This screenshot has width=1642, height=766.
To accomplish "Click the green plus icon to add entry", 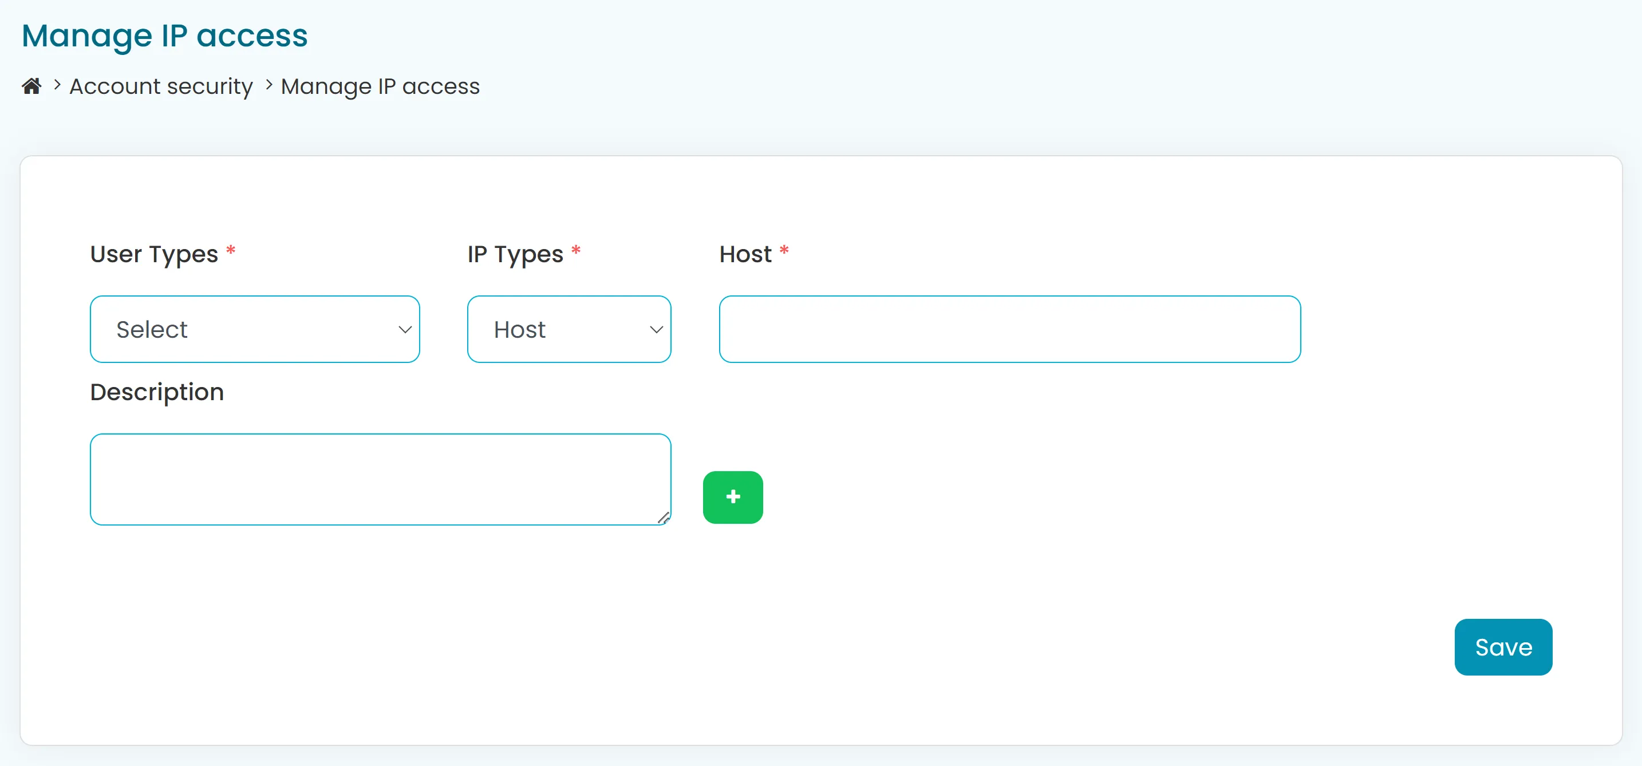I will [732, 497].
